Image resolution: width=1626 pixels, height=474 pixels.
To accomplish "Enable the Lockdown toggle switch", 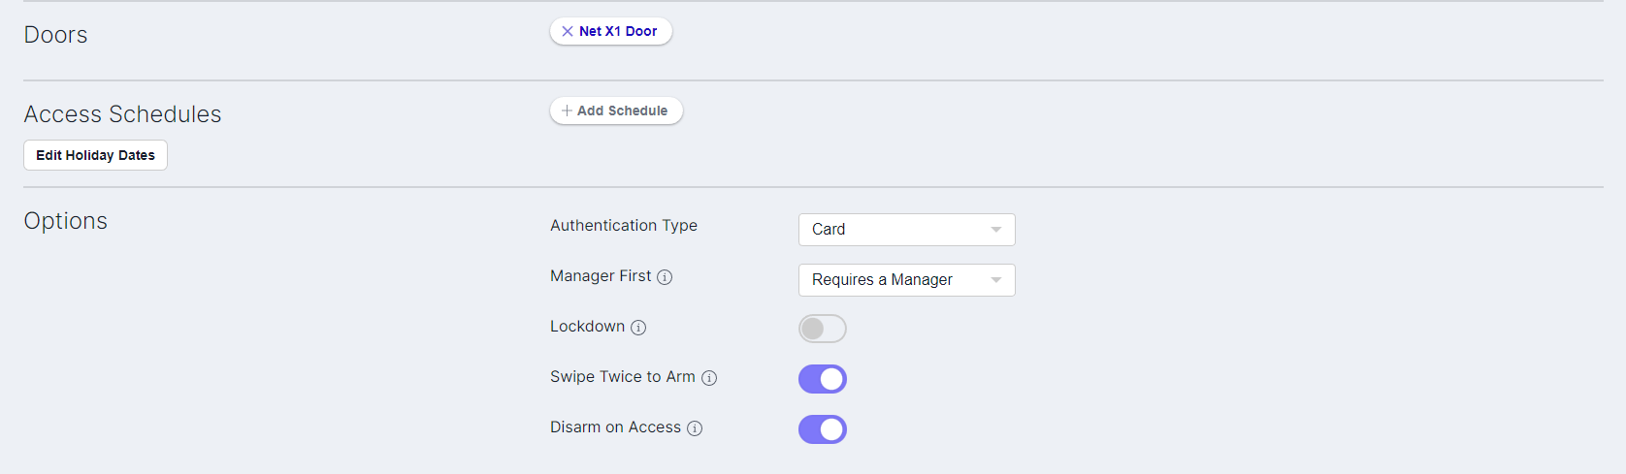I will 822,329.
